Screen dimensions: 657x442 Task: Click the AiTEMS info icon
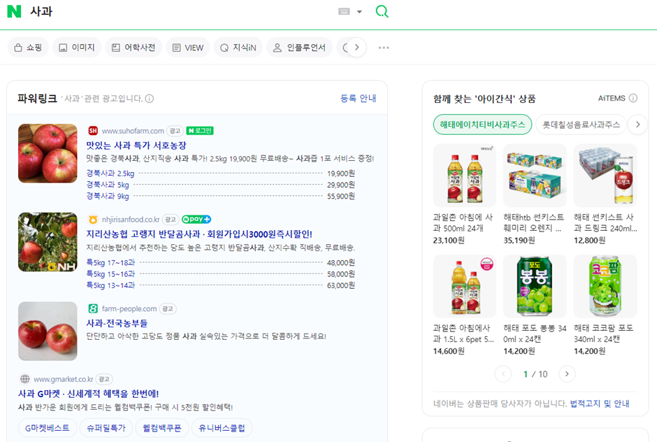click(x=633, y=98)
